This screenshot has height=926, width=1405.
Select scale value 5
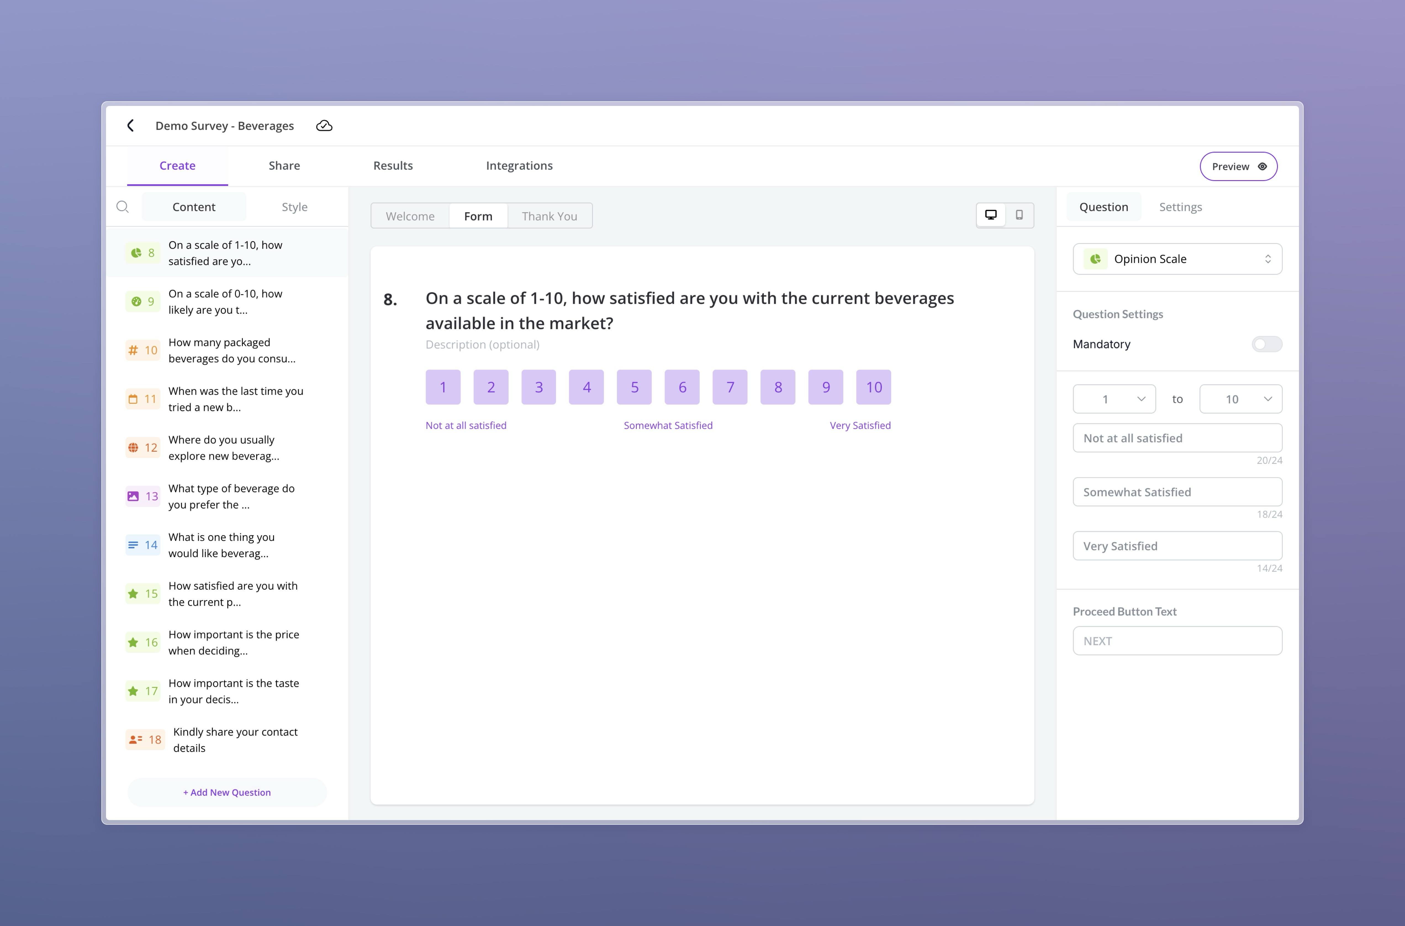[x=634, y=387]
